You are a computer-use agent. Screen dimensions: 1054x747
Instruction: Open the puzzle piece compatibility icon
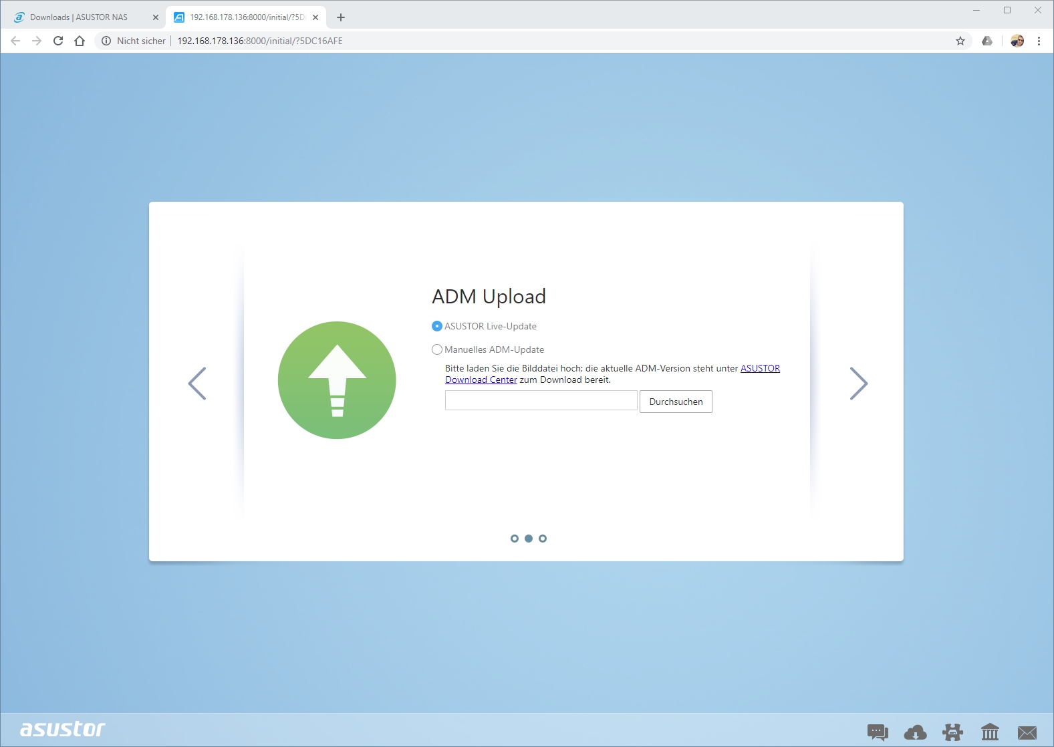click(x=952, y=732)
